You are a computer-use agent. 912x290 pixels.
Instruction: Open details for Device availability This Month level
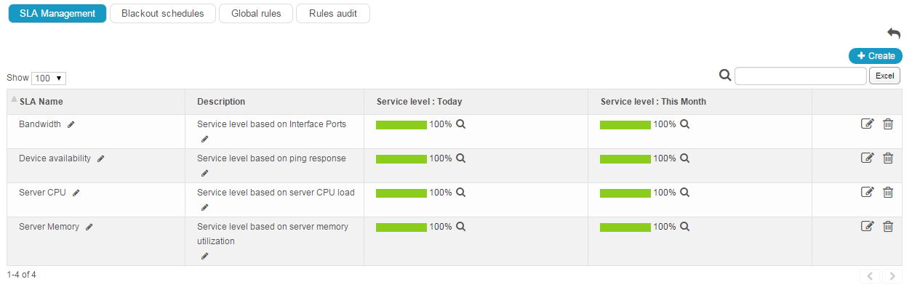coord(684,158)
